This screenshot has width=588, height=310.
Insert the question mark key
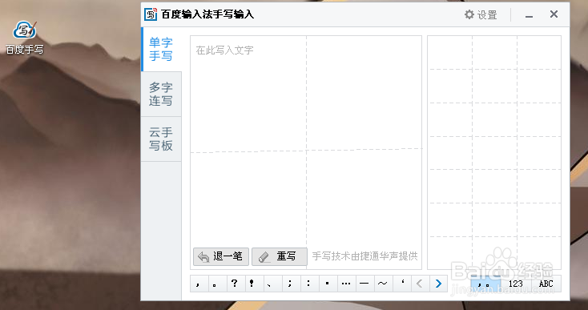236,284
